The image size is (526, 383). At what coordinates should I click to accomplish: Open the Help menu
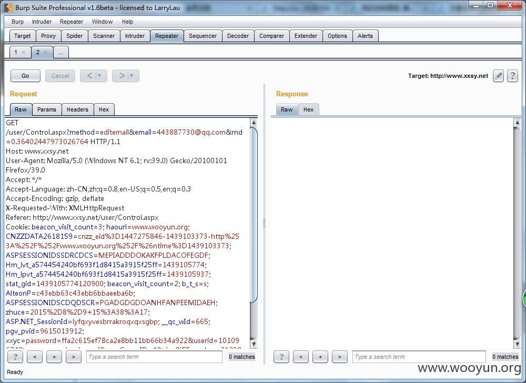(127, 22)
